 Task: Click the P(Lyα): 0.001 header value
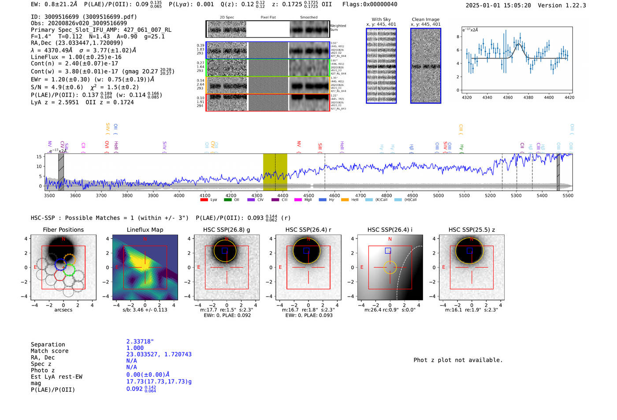[x=191, y=4]
